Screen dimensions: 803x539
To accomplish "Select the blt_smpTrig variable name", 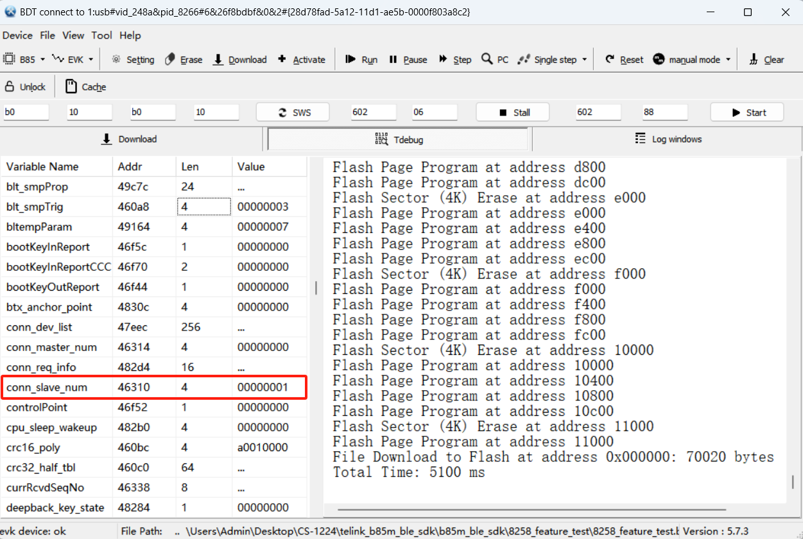I will click(35, 207).
